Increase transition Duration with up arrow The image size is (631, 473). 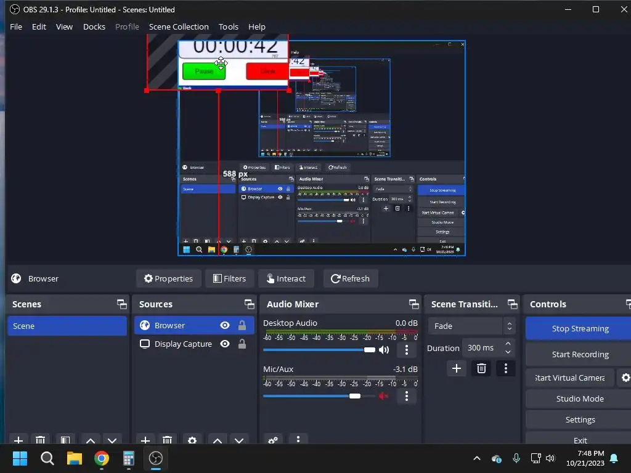click(x=508, y=344)
